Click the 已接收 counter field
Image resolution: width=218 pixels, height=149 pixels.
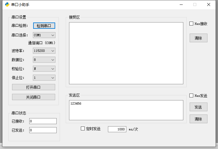[43, 121]
